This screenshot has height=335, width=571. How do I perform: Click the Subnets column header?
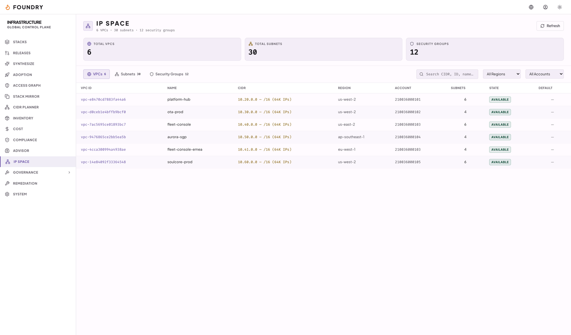458,88
